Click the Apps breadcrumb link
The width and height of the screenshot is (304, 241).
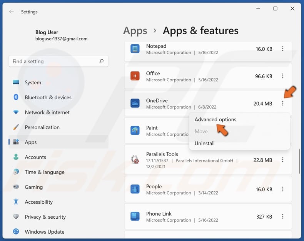(135, 31)
